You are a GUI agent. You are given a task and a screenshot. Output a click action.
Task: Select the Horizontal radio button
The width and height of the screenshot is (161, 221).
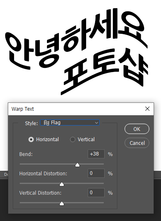(31, 140)
